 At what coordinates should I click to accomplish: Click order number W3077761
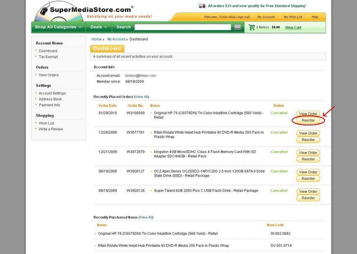point(135,133)
